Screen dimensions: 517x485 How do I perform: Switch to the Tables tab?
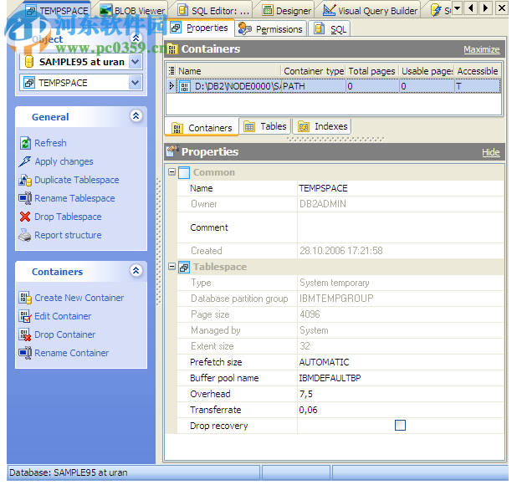[x=265, y=126]
